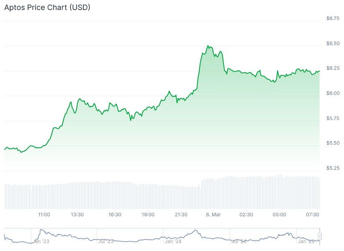The height and width of the screenshot is (251, 344).
Task: Jump to Jul '24 in range navigator
Action: coord(238,241)
